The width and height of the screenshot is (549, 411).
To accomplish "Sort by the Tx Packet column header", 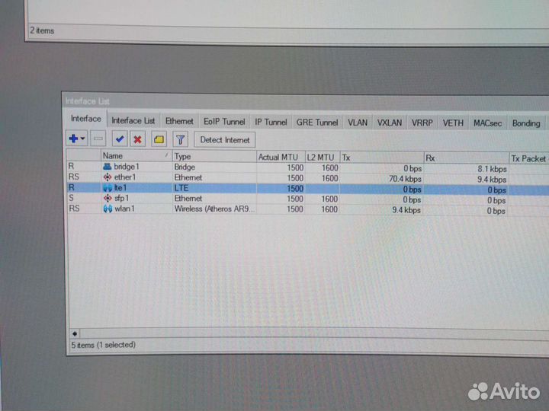I will (x=528, y=158).
